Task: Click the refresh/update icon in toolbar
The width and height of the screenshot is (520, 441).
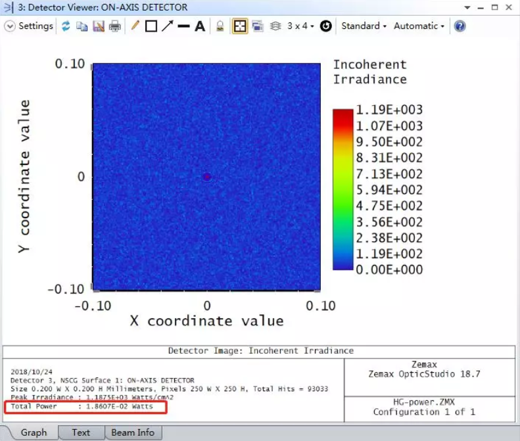Action: [66, 26]
